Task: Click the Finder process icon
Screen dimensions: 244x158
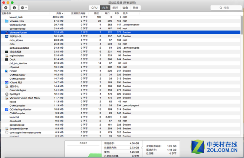Action: [x=6, y=71]
